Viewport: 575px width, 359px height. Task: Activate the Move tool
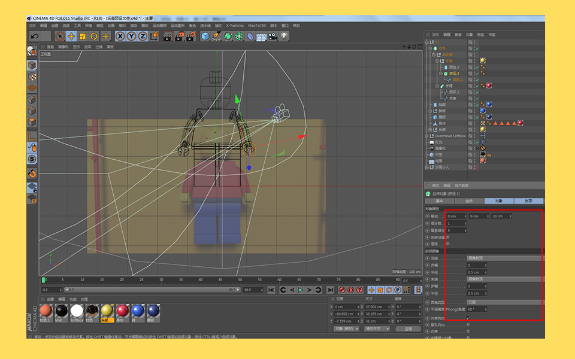[71, 36]
